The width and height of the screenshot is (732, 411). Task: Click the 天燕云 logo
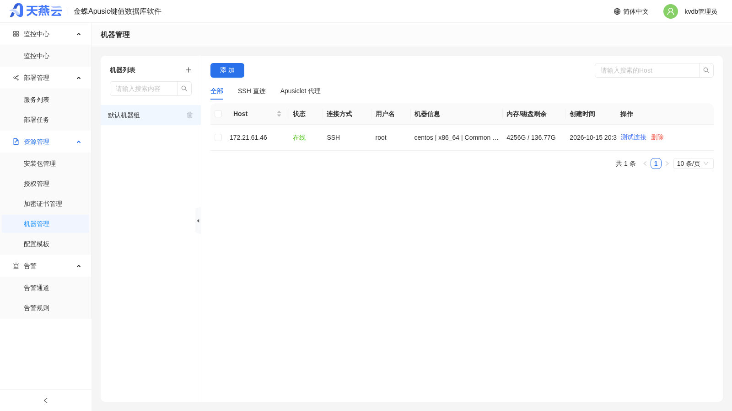[x=36, y=11]
